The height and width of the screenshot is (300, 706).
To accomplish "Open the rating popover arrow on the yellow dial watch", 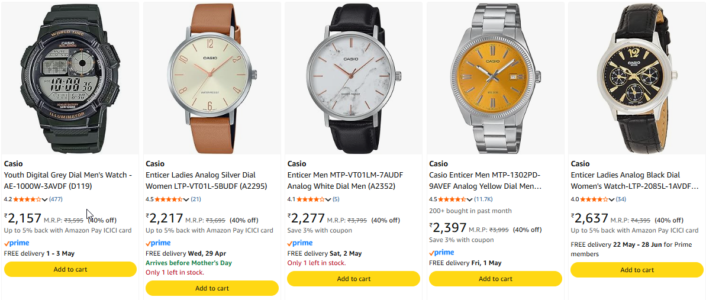I will click(x=470, y=199).
